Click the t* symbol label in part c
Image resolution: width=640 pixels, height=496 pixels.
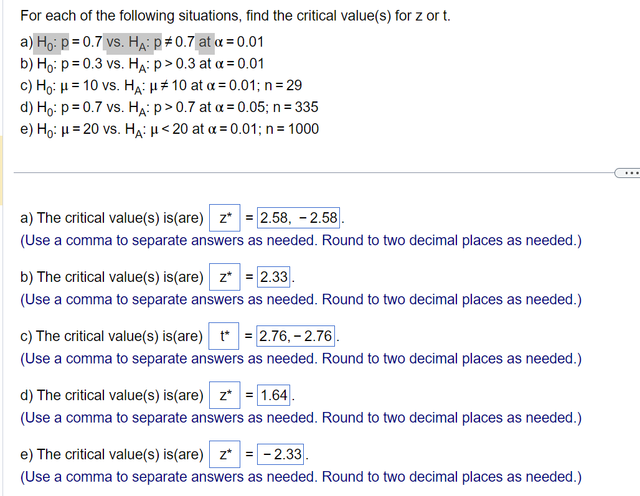click(x=224, y=335)
